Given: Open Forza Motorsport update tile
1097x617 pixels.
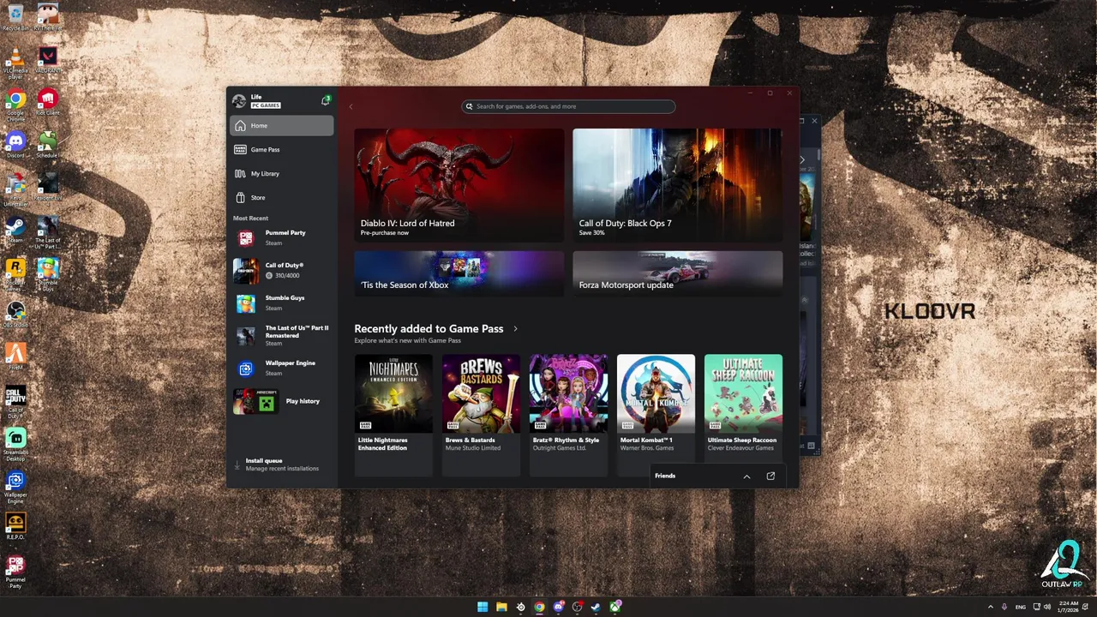Looking at the screenshot, I should [x=678, y=273].
